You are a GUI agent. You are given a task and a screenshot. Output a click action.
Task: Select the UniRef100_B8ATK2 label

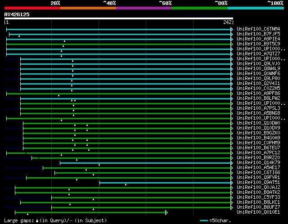258,193
